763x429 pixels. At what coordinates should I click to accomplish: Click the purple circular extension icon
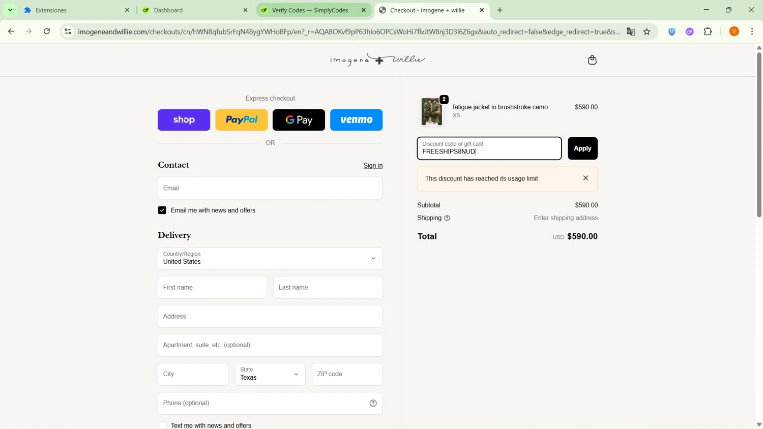pos(690,32)
